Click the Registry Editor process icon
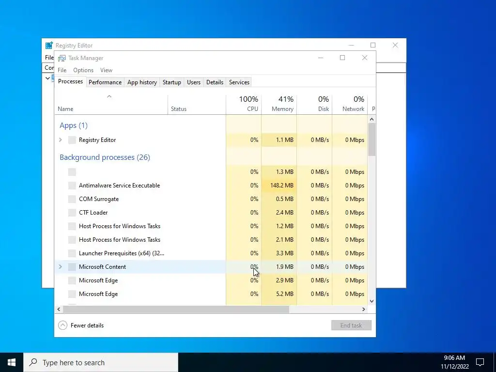496x372 pixels. pyautogui.click(x=72, y=140)
